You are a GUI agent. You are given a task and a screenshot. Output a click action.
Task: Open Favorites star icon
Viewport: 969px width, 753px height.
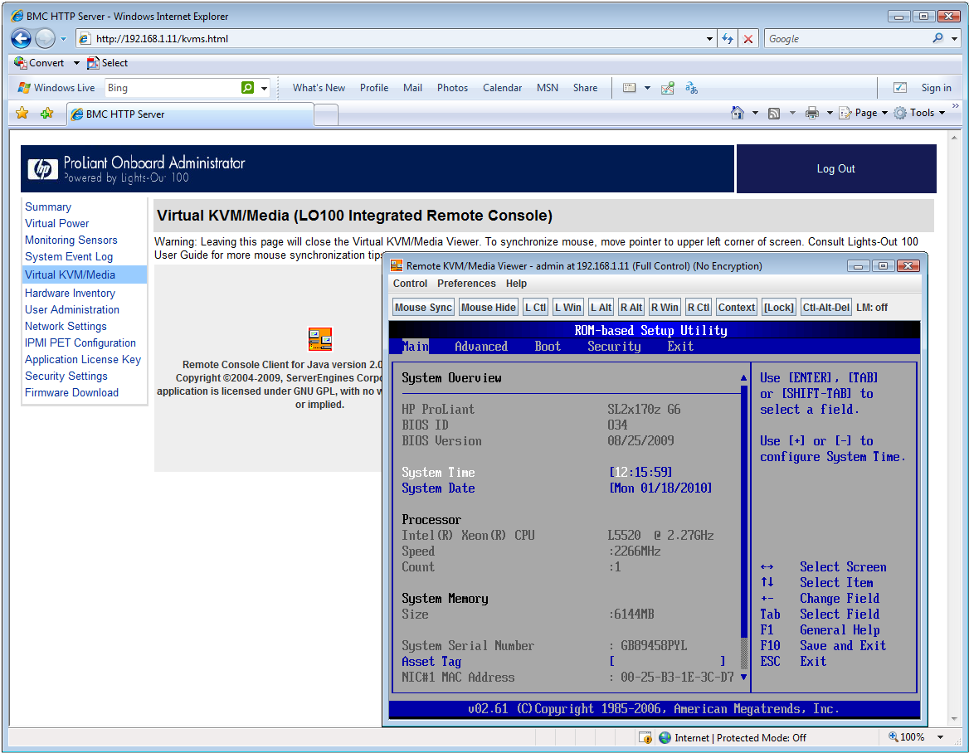pos(22,113)
